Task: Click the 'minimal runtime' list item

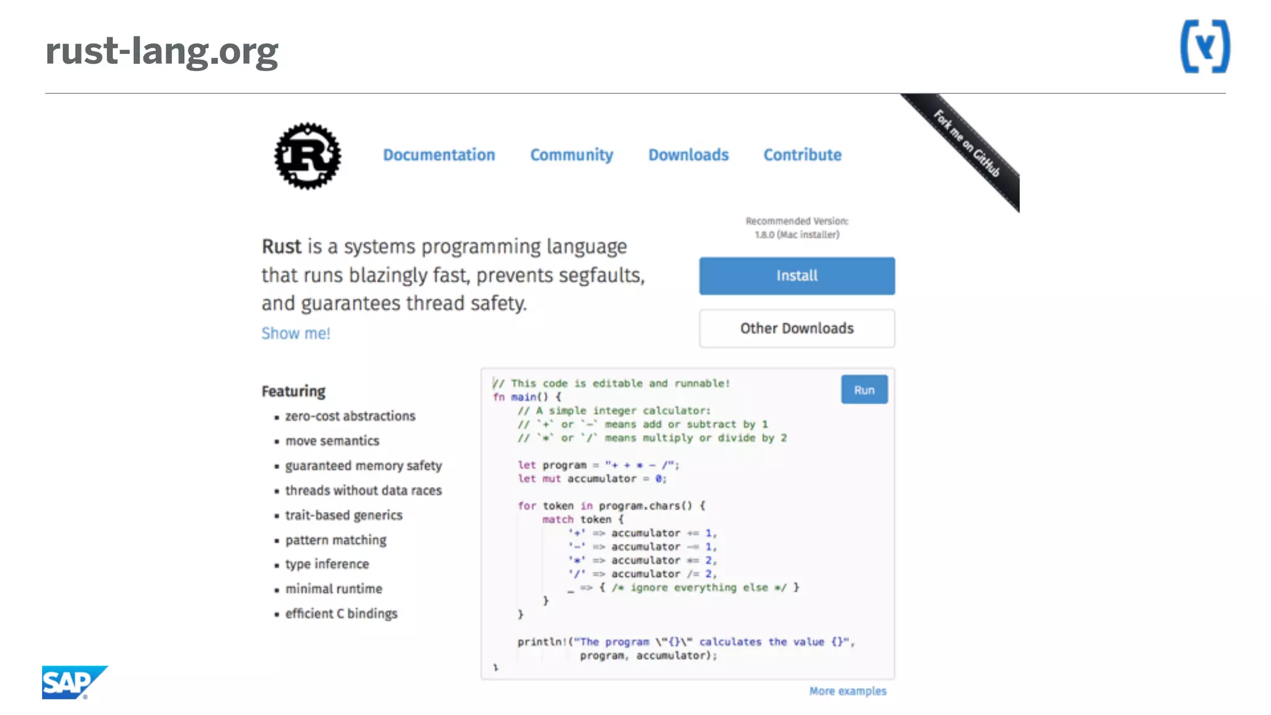Action: 333,588
